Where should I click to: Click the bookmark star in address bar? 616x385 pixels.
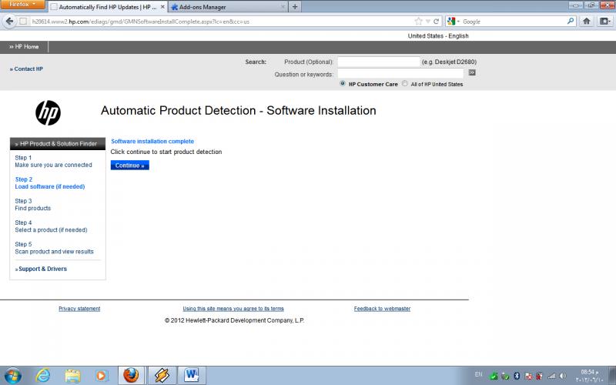point(419,22)
